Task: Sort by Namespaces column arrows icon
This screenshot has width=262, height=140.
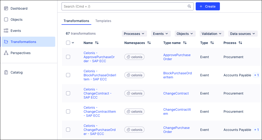Action: point(149,43)
